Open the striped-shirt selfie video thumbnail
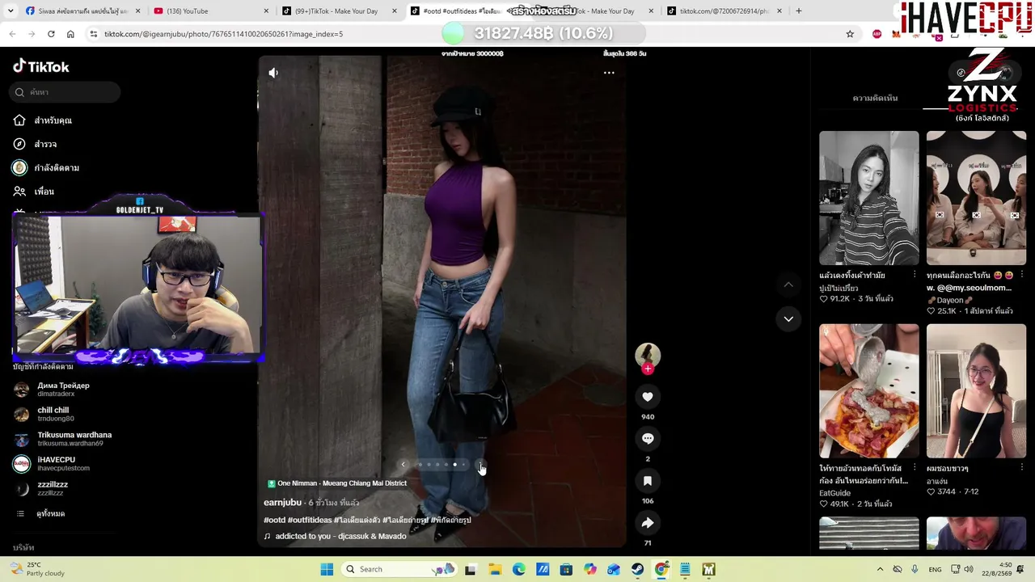This screenshot has width=1035, height=582. point(869,198)
